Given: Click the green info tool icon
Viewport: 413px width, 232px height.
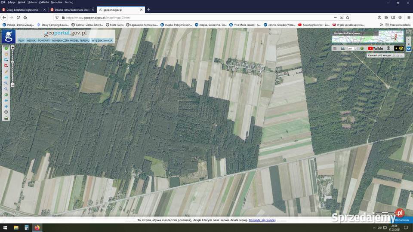Looking at the screenshot, I should tap(6, 49).
